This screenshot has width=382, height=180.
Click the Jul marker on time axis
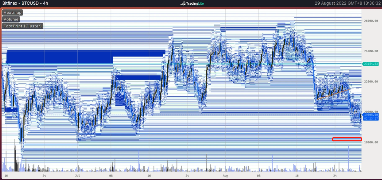[77, 176]
